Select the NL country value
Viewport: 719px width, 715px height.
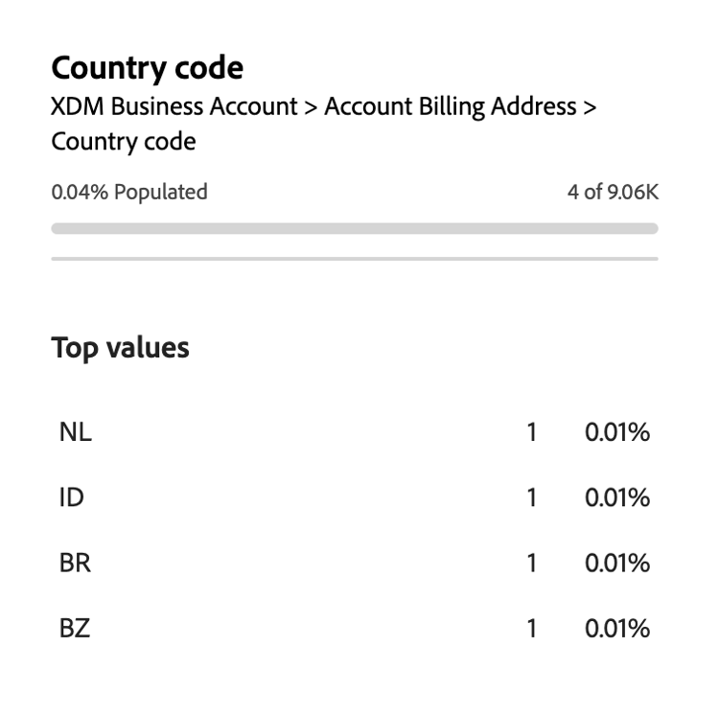click(x=75, y=432)
